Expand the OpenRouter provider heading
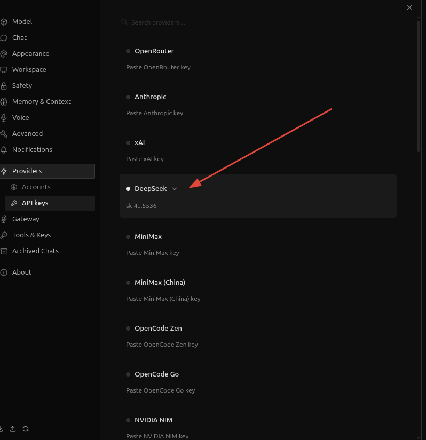426x440 pixels. [x=154, y=51]
